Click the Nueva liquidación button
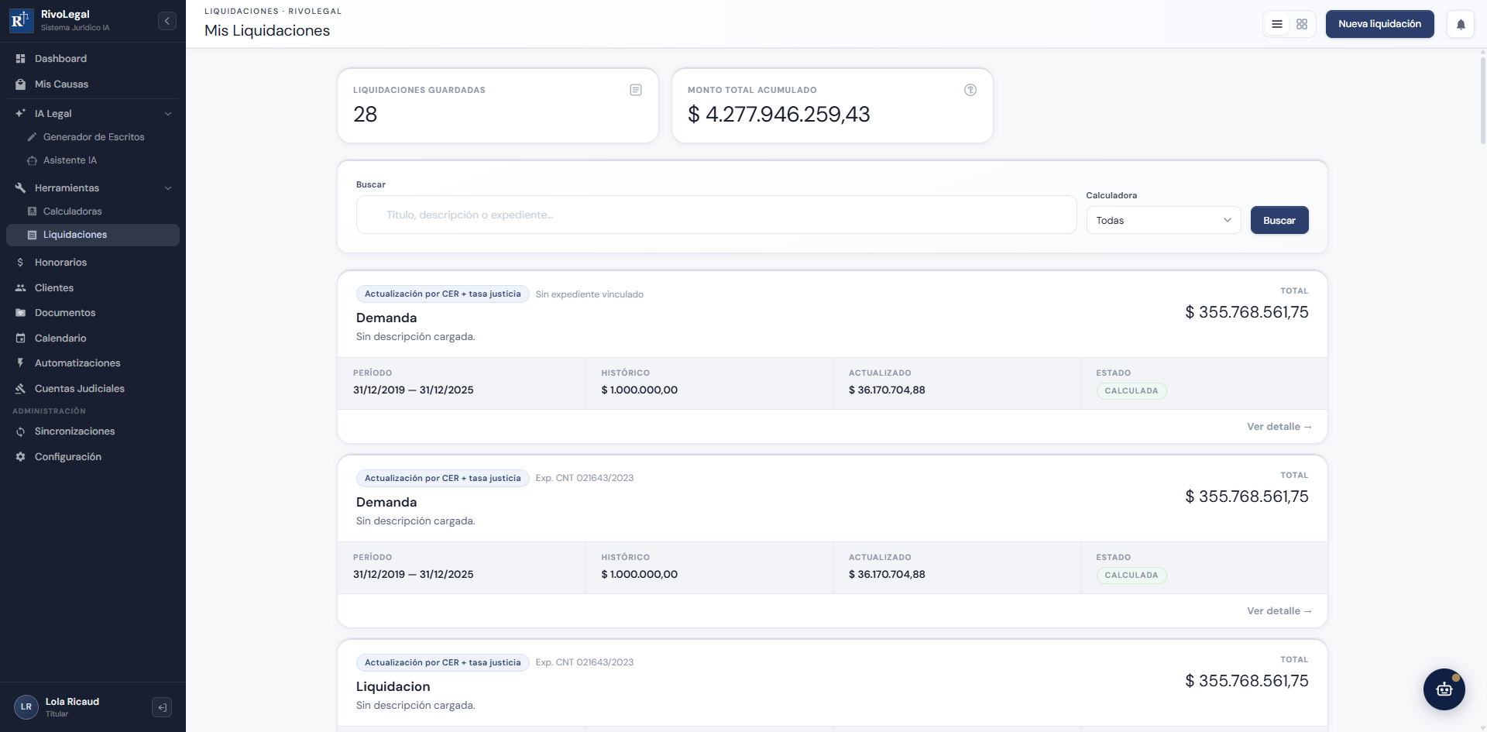Screen dimensions: 1487x732 tap(1380, 24)
